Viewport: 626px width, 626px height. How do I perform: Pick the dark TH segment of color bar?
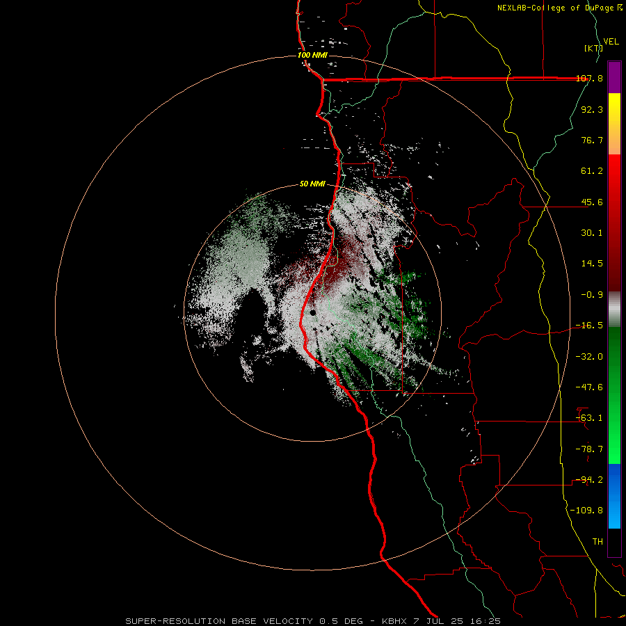pyautogui.click(x=614, y=542)
